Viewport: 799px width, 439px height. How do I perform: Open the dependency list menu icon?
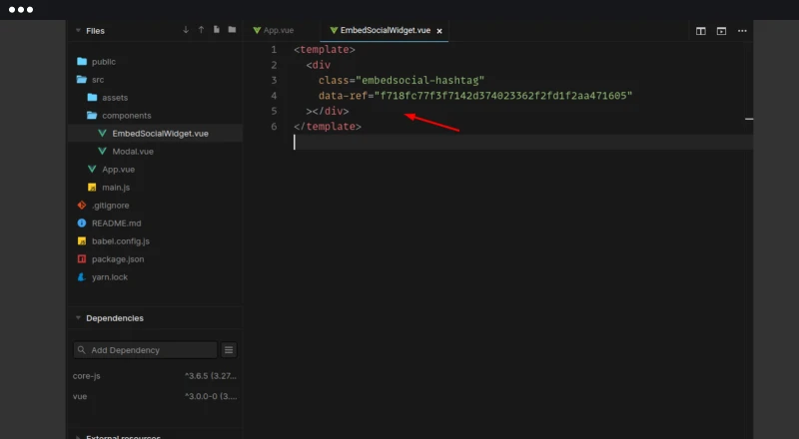(x=229, y=350)
